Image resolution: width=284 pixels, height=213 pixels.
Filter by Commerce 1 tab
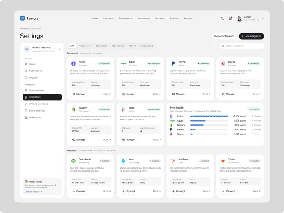pyautogui.click(x=101, y=46)
